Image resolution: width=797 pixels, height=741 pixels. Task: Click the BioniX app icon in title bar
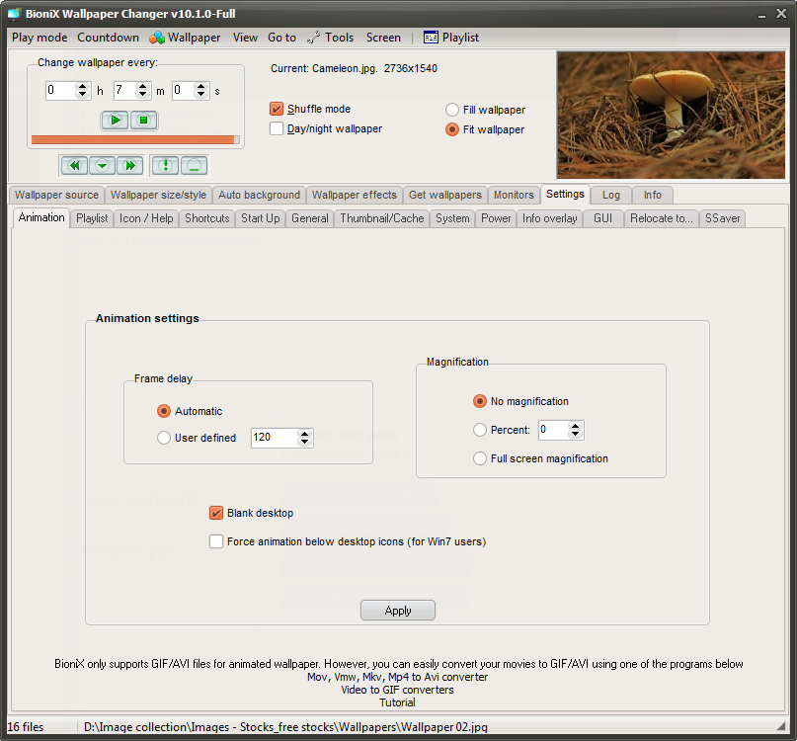[15, 14]
